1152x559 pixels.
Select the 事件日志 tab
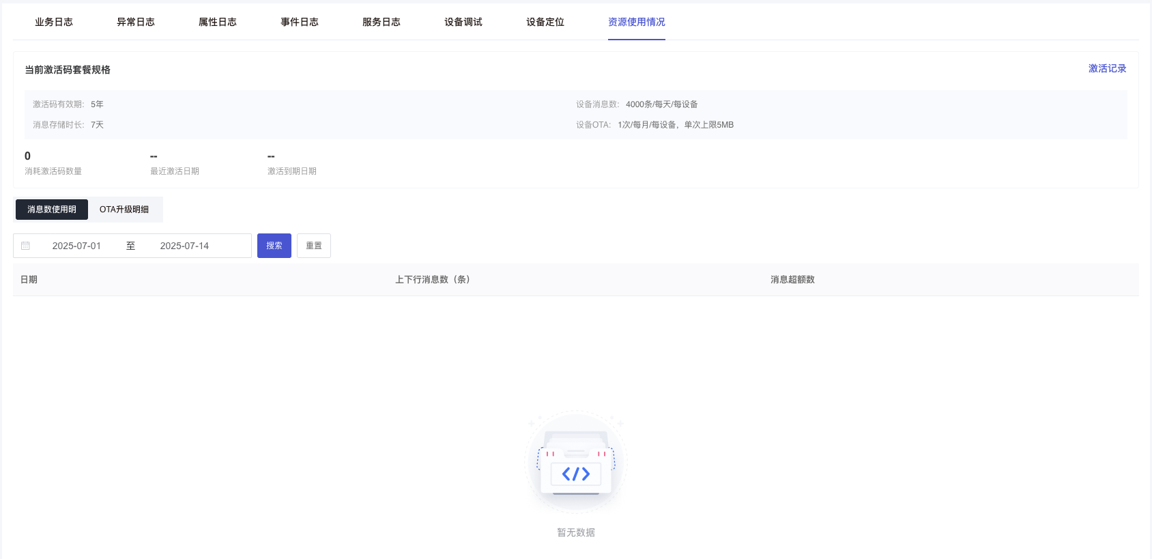tap(300, 22)
